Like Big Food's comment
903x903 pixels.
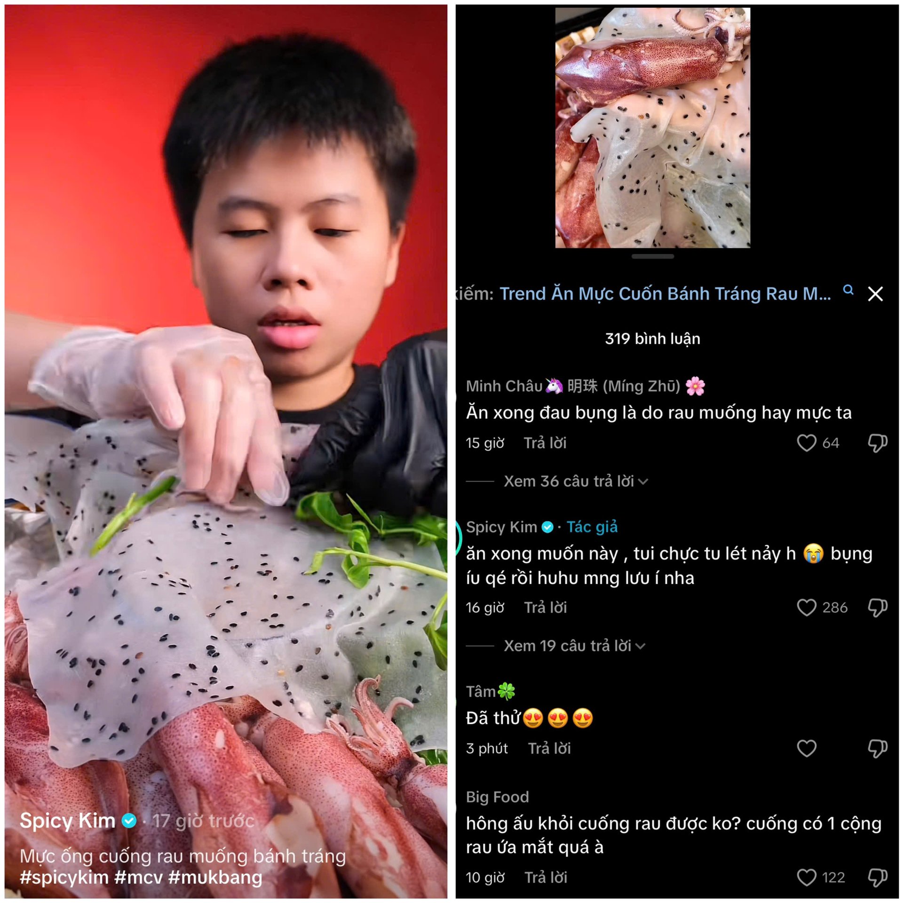click(806, 877)
